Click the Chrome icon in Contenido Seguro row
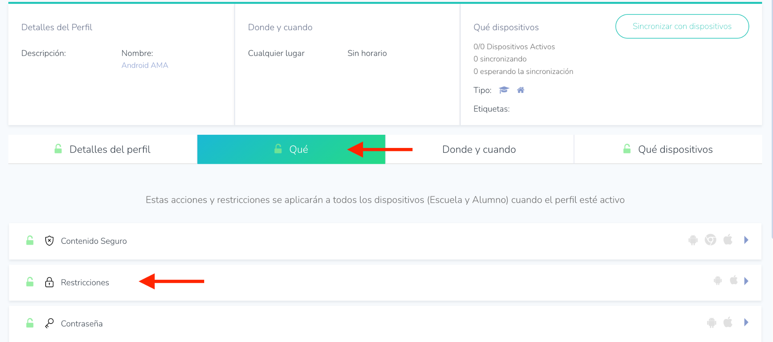The height and width of the screenshot is (342, 773). click(x=710, y=240)
